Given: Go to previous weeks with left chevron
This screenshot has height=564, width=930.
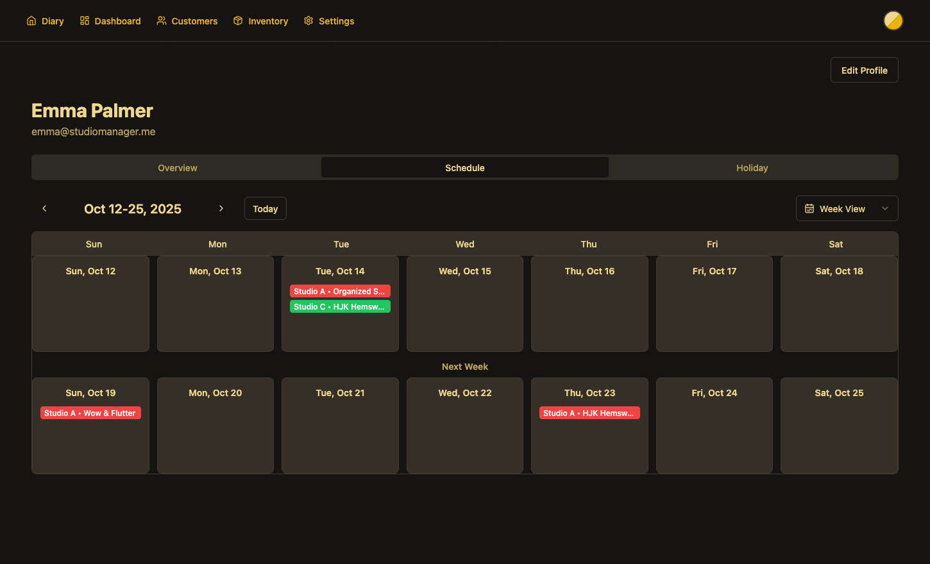Looking at the screenshot, I should pos(44,208).
